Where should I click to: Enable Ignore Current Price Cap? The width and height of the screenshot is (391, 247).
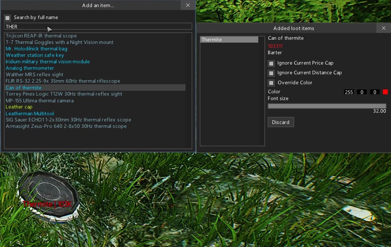[271, 63]
